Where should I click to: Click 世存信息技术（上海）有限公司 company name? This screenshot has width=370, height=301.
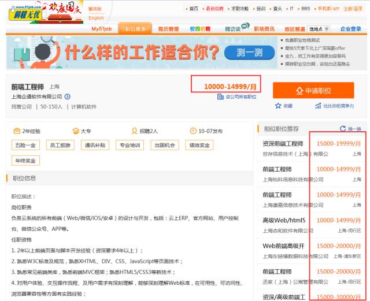point(295,154)
